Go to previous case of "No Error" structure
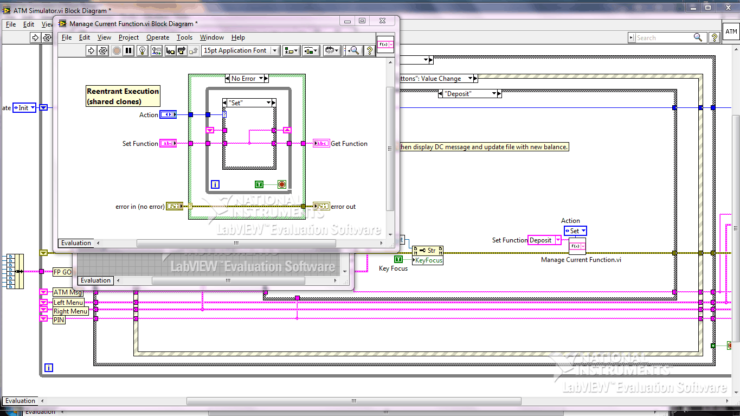Viewport: 740px width, 416px height. pyautogui.click(x=228, y=79)
